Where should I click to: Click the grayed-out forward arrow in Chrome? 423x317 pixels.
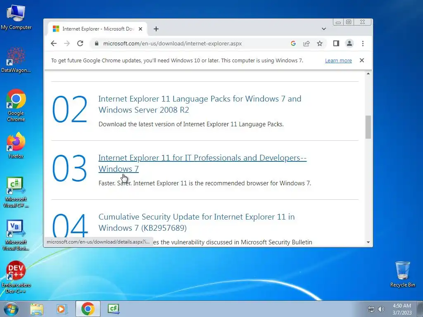(67, 43)
